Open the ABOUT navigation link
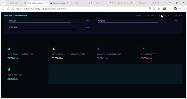 pos(139,15)
